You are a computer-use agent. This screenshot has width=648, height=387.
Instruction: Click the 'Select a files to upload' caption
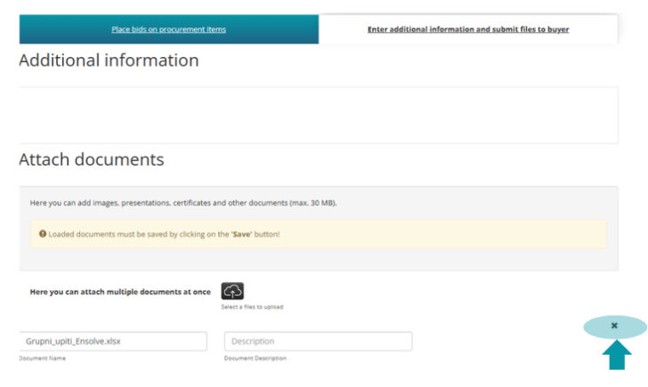[252, 308]
